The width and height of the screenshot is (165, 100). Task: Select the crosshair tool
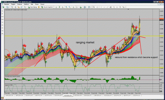[x=97, y=7]
